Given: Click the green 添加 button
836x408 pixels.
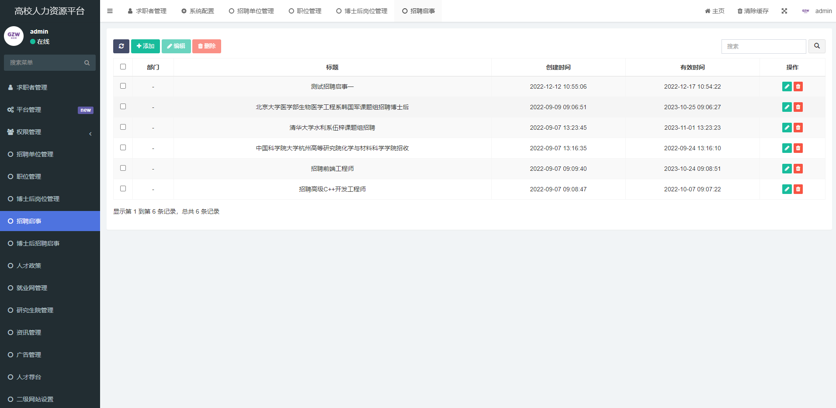Looking at the screenshot, I should 145,46.
